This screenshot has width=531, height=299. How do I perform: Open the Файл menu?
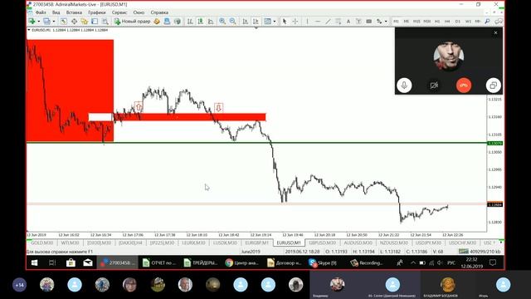tap(41, 12)
